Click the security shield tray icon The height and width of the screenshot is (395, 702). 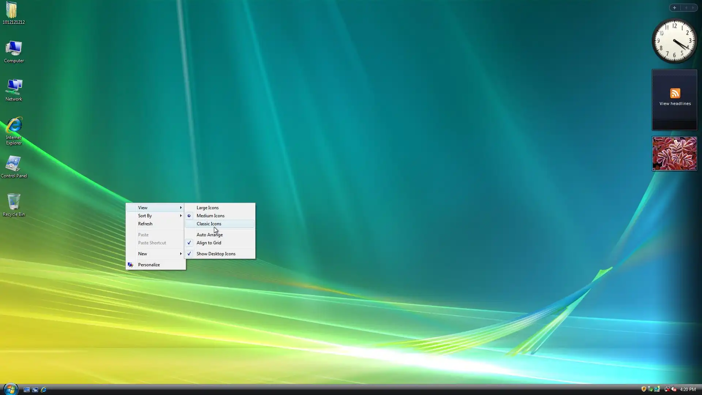coord(644,389)
